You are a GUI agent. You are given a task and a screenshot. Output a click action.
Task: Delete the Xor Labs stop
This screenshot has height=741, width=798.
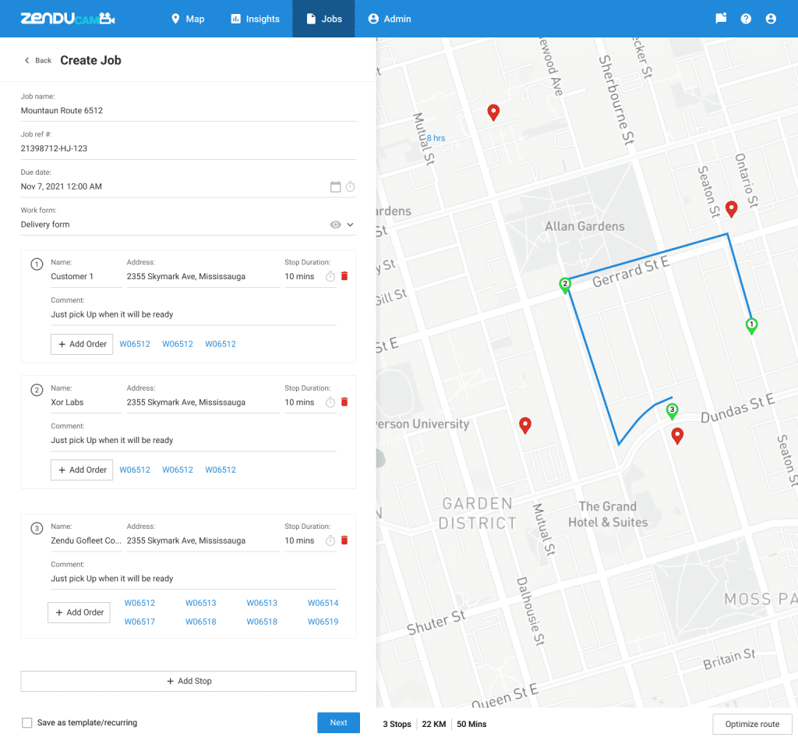tap(344, 402)
